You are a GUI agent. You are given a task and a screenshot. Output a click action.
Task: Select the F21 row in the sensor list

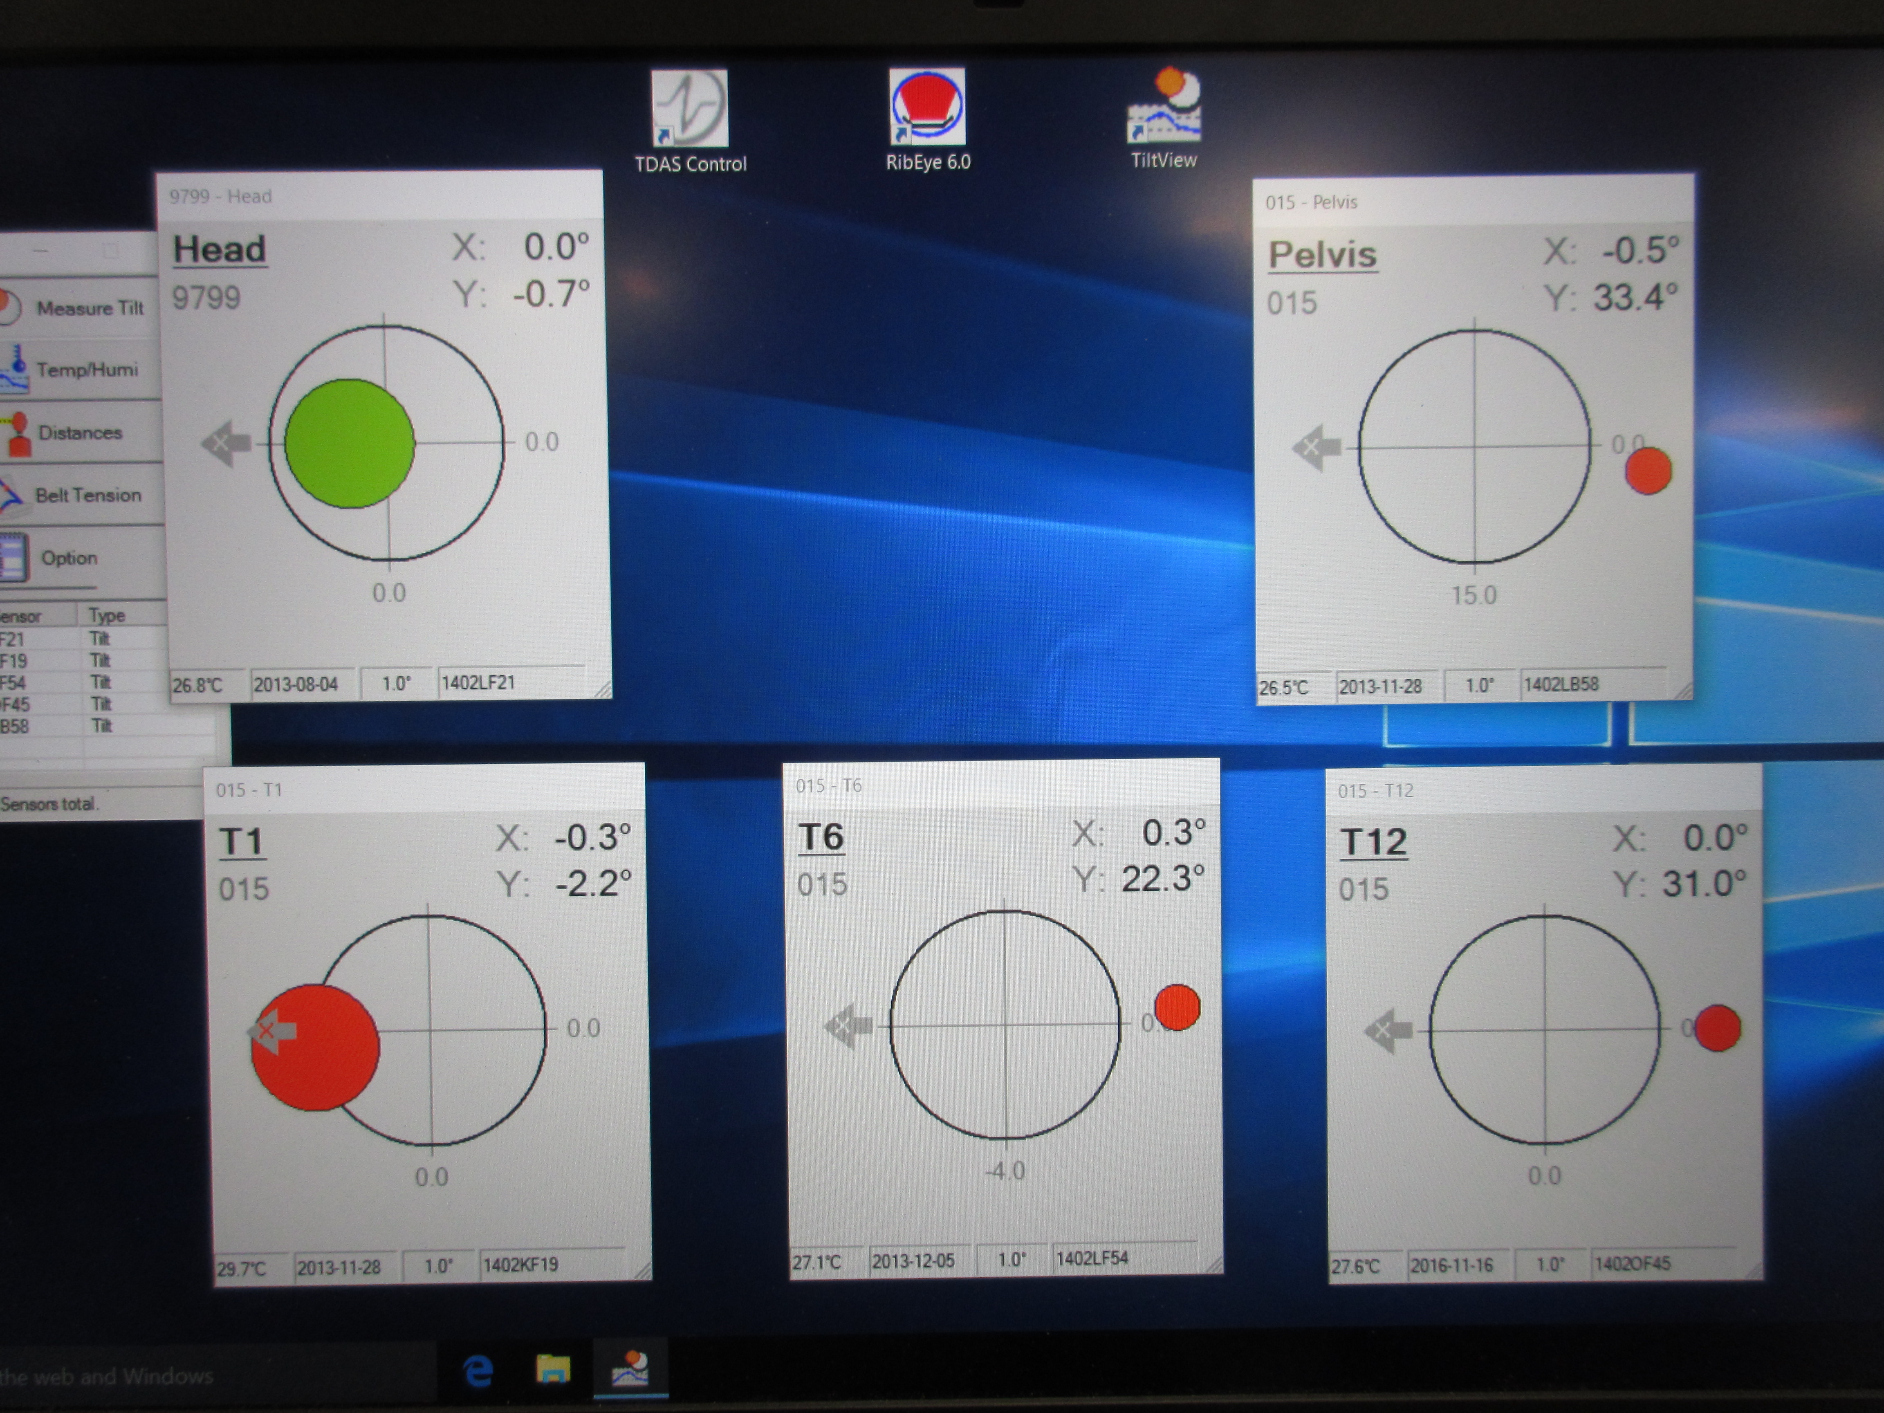coord(83,639)
